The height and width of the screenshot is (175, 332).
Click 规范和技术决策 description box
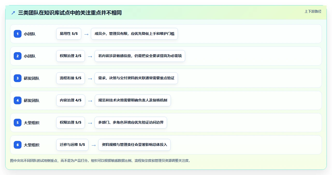133,100
